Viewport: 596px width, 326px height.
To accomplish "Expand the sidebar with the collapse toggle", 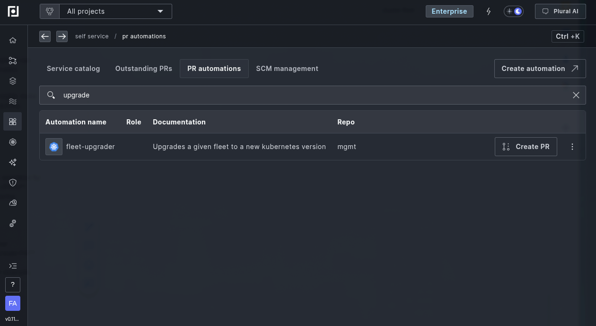I will pos(13,266).
